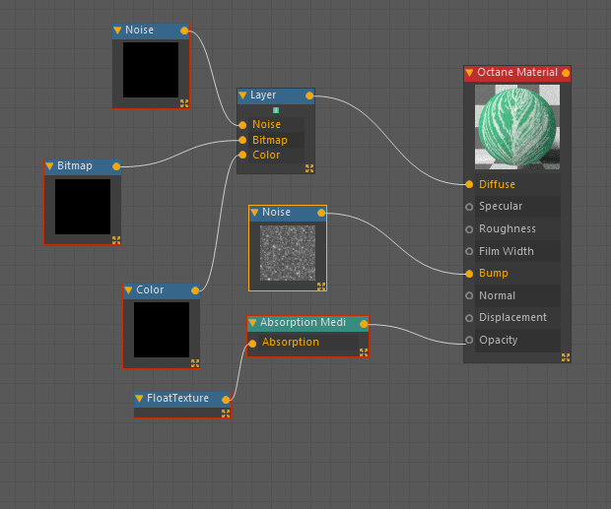This screenshot has width=611, height=509.
Task: Click the Color input label in Layer node
Action: point(266,155)
